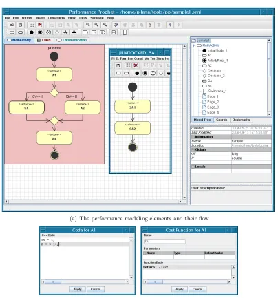Click the blue back arrow icon
The height and width of the screenshot is (298, 278).
tap(170, 25)
